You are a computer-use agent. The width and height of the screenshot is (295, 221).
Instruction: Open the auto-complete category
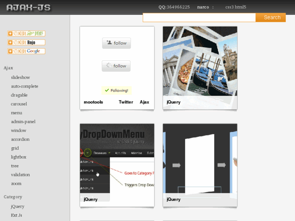pos(24,86)
